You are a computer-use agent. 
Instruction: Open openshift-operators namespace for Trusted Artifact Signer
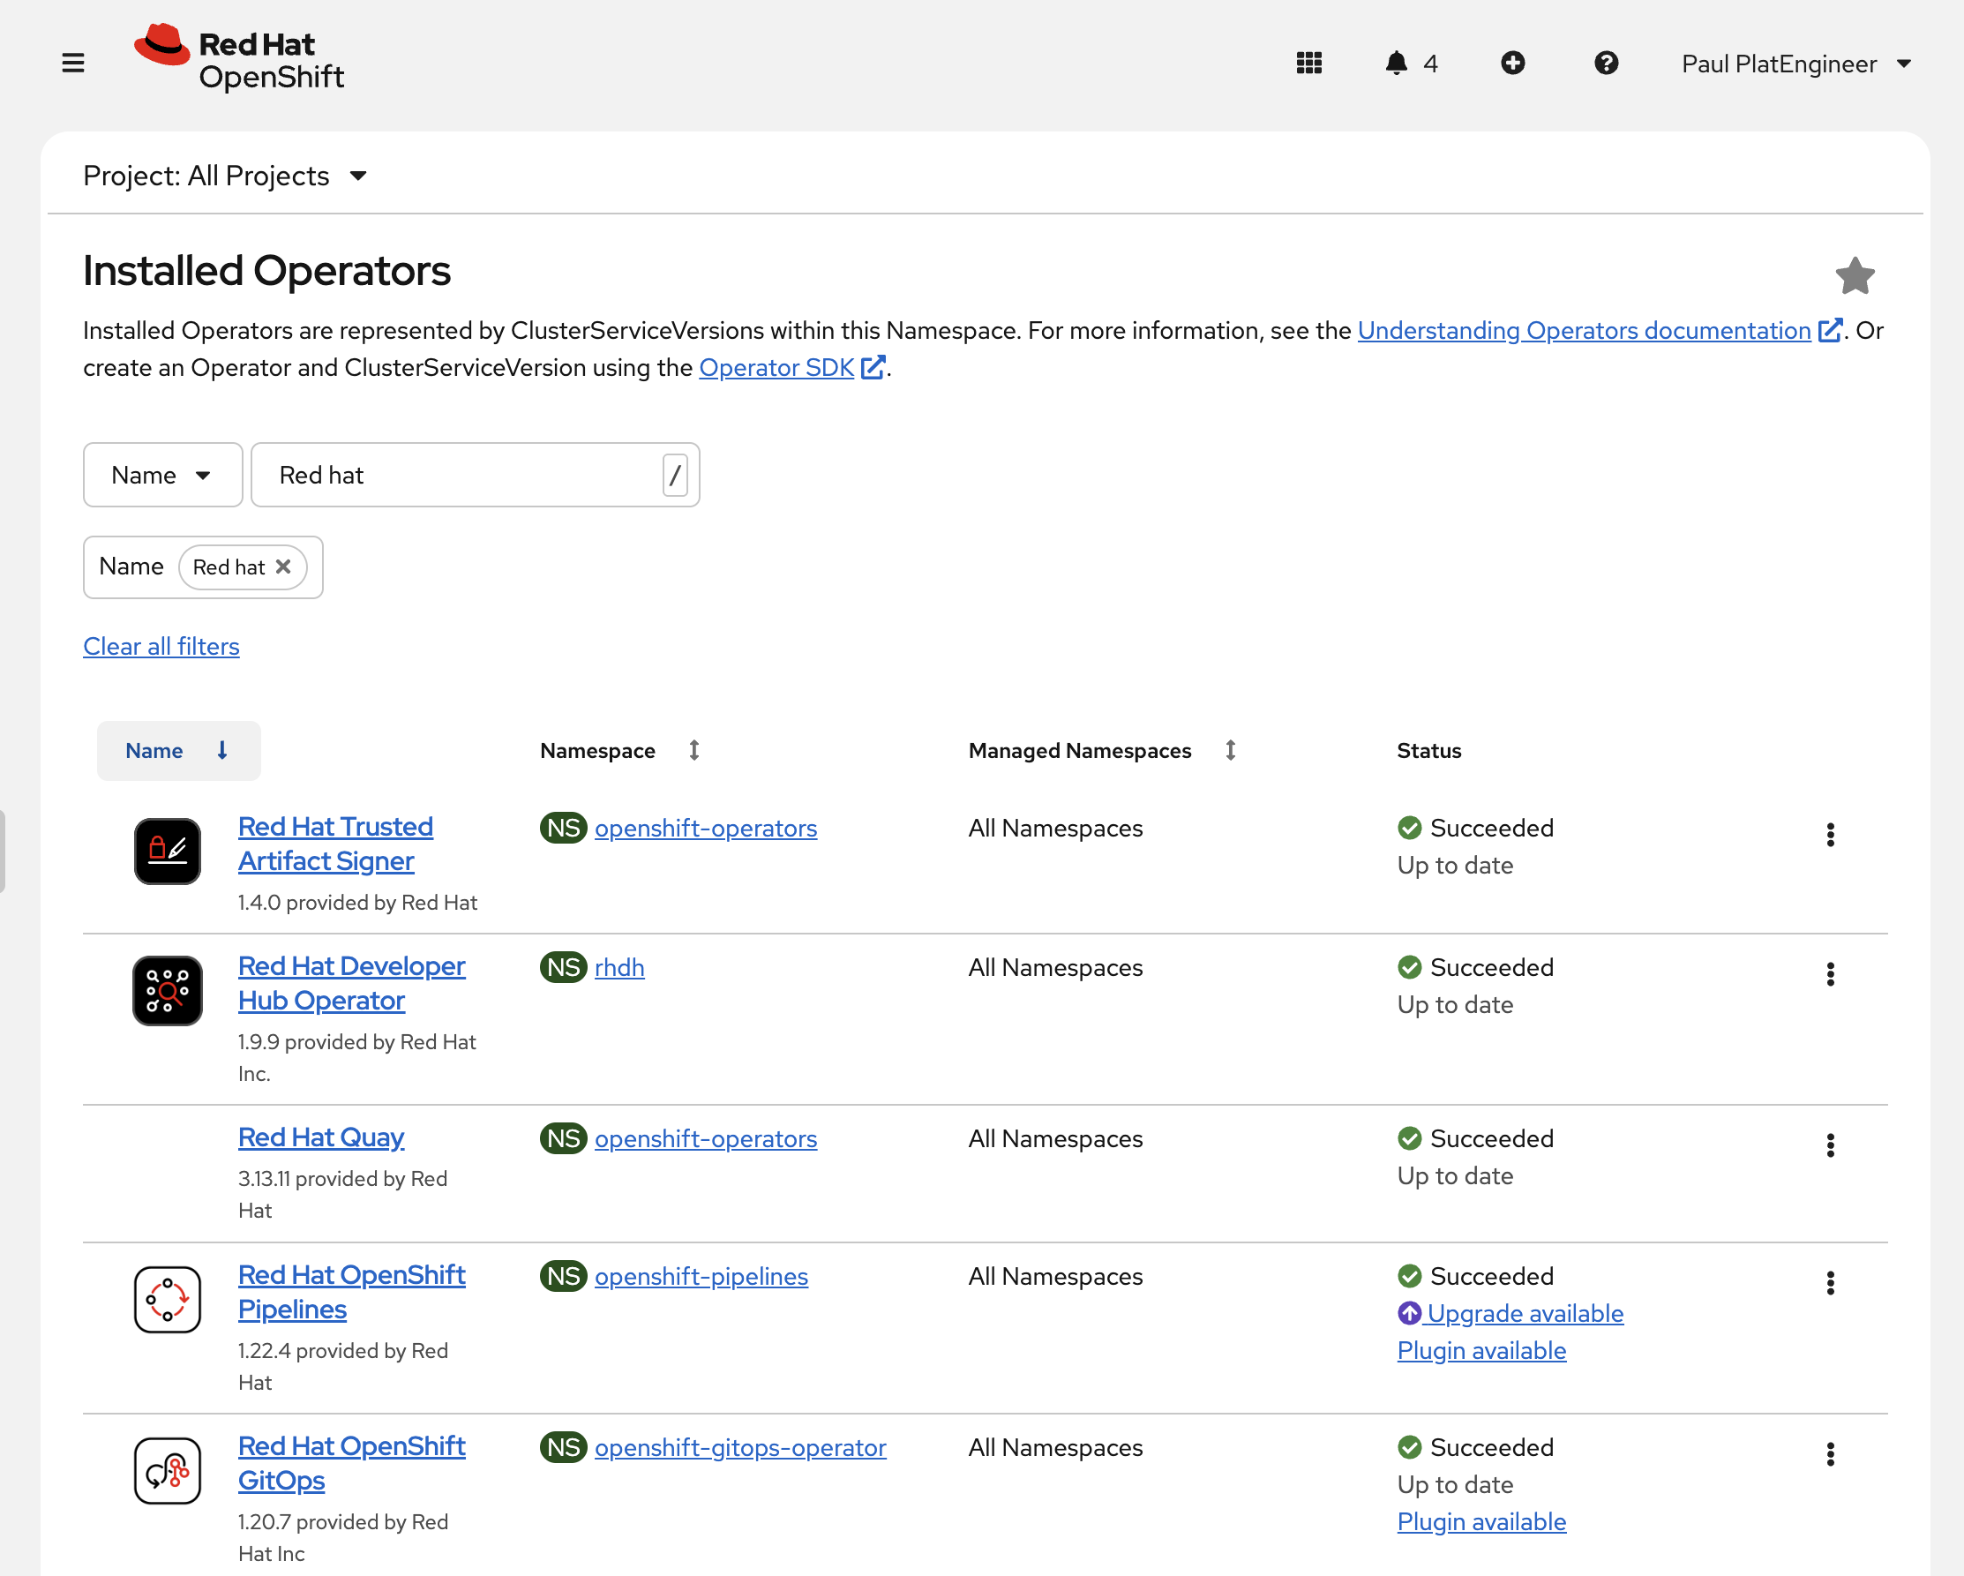[706, 828]
